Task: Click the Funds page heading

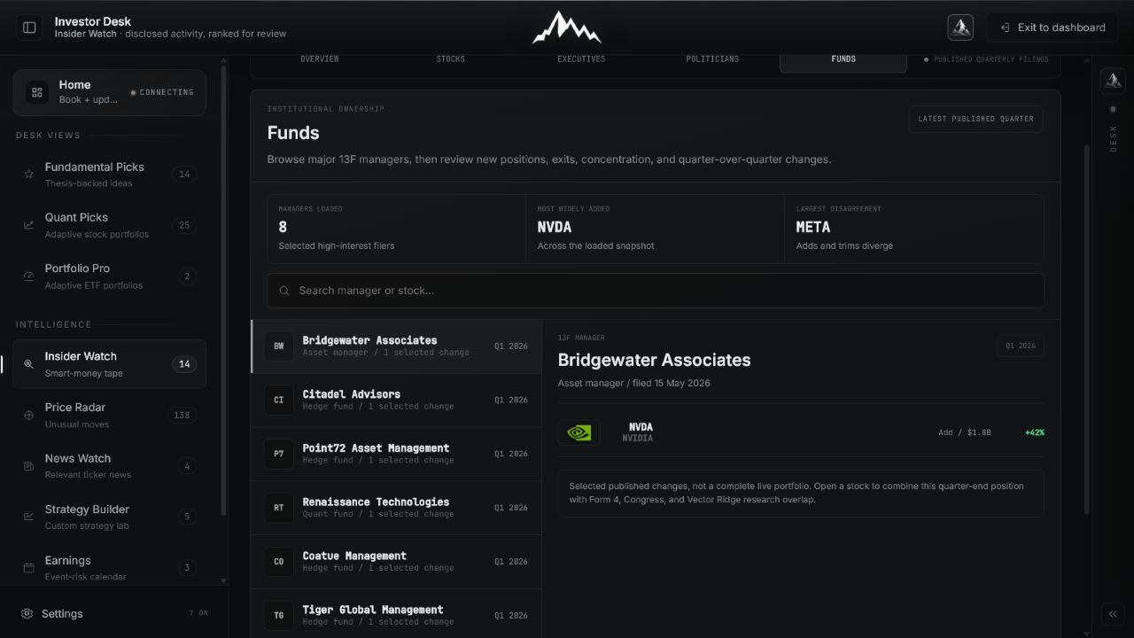Action: tap(293, 133)
